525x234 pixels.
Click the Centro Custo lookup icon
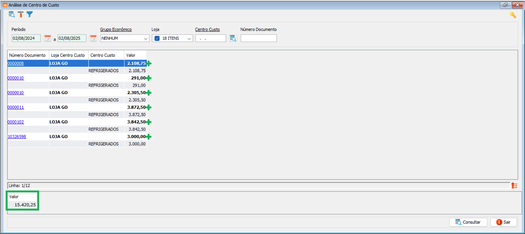coord(233,38)
